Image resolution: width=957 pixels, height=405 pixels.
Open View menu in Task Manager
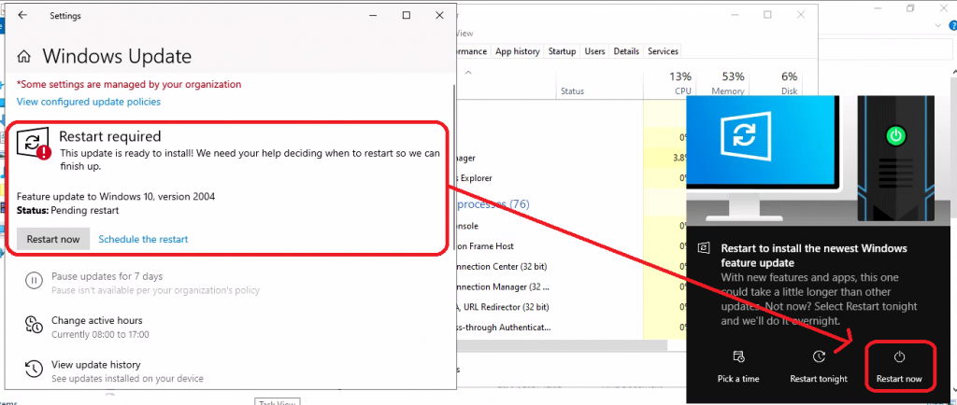pos(465,34)
